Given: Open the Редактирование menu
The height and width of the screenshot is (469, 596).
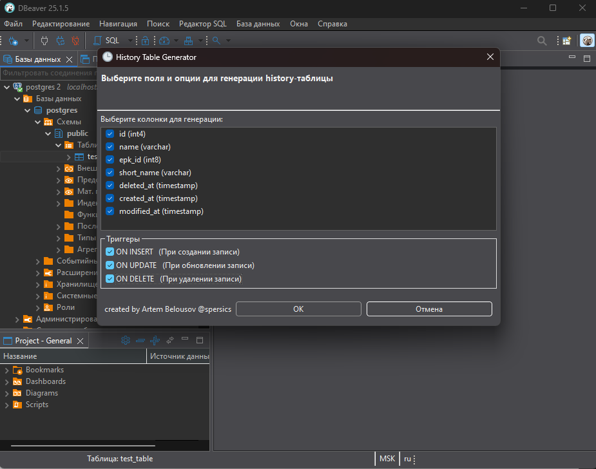Looking at the screenshot, I should [x=61, y=24].
